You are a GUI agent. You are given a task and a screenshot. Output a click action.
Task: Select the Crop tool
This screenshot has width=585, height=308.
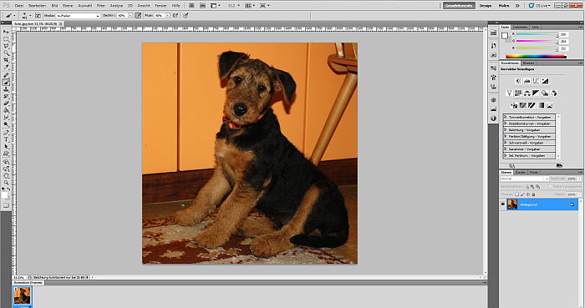[6, 60]
